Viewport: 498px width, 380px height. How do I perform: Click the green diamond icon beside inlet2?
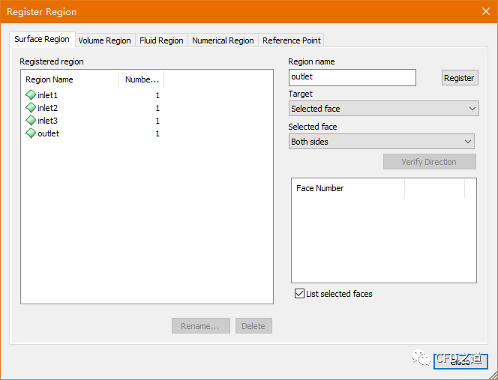point(31,108)
